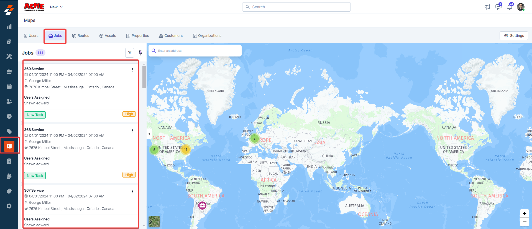The width and height of the screenshot is (532, 229).
Task: Click Shawn edward under 369 Service
Action: click(x=36, y=103)
